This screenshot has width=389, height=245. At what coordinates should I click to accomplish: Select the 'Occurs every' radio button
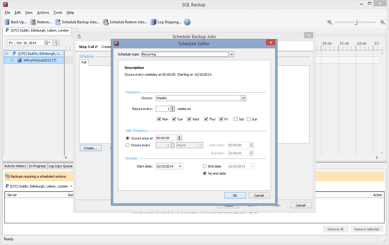pos(128,145)
